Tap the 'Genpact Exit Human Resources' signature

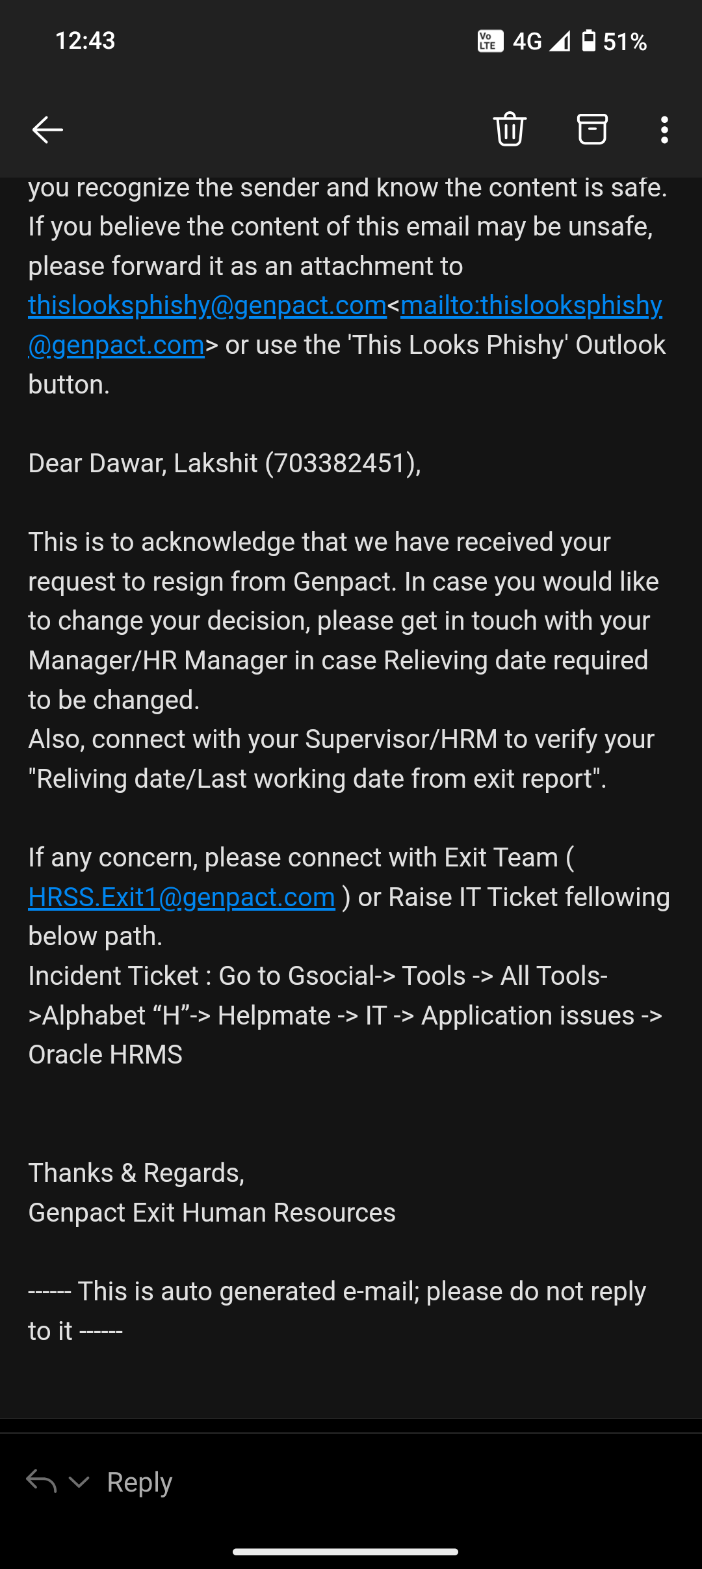(x=212, y=1213)
